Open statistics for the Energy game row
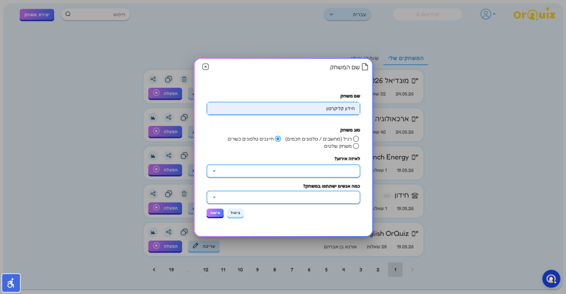566x294 pixels. coord(153,156)
